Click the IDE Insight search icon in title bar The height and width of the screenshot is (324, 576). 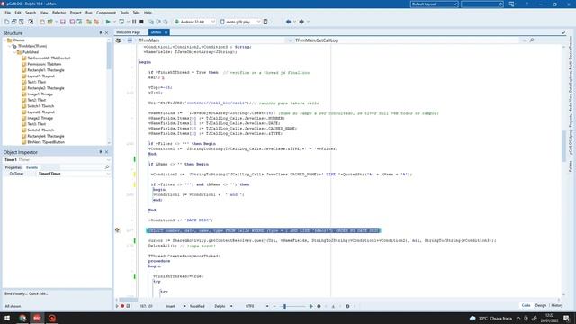500,4
